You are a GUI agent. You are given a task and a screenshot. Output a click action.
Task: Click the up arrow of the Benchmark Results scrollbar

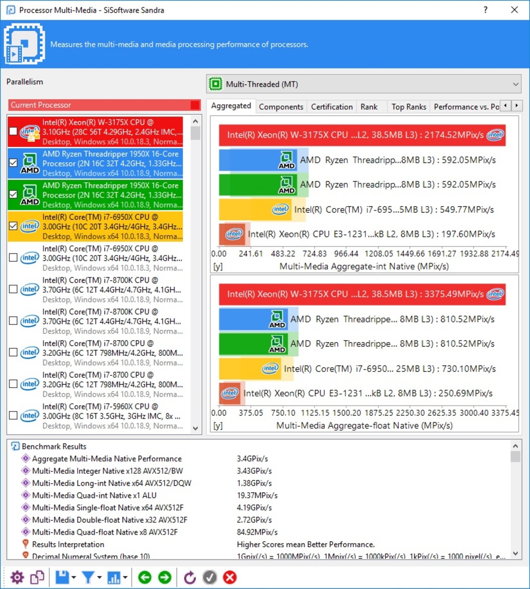click(x=515, y=446)
